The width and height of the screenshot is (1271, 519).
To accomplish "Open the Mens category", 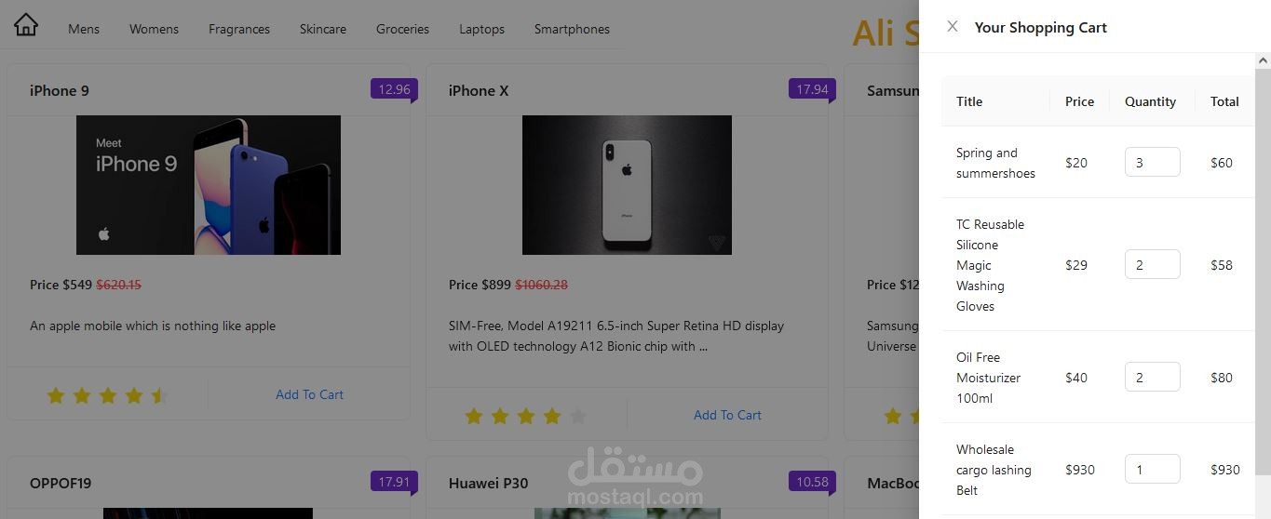I will click(84, 29).
